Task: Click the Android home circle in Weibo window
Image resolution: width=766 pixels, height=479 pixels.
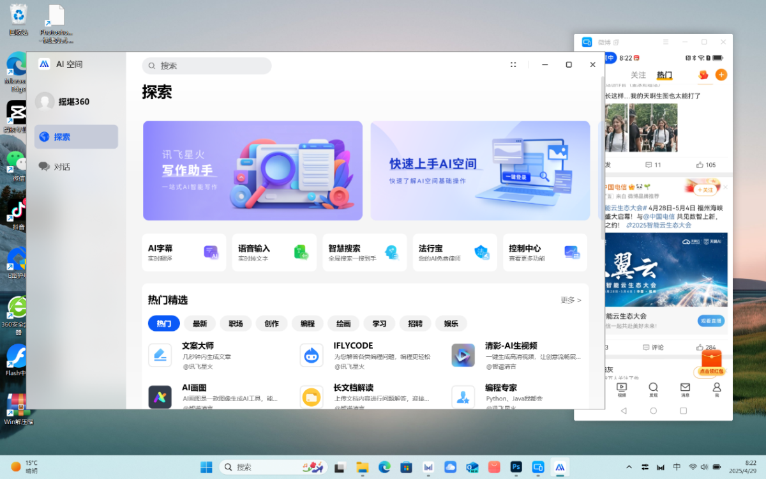Action: tap(653, 411)
